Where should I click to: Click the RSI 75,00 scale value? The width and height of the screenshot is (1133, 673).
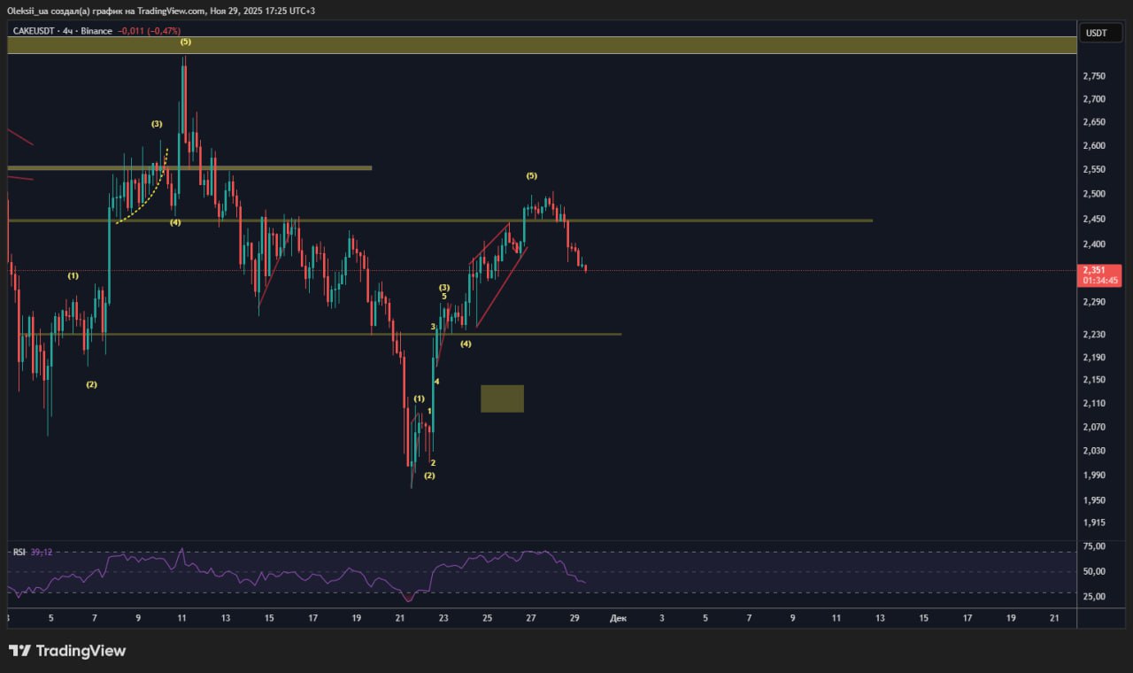[x=1094, y=547]
